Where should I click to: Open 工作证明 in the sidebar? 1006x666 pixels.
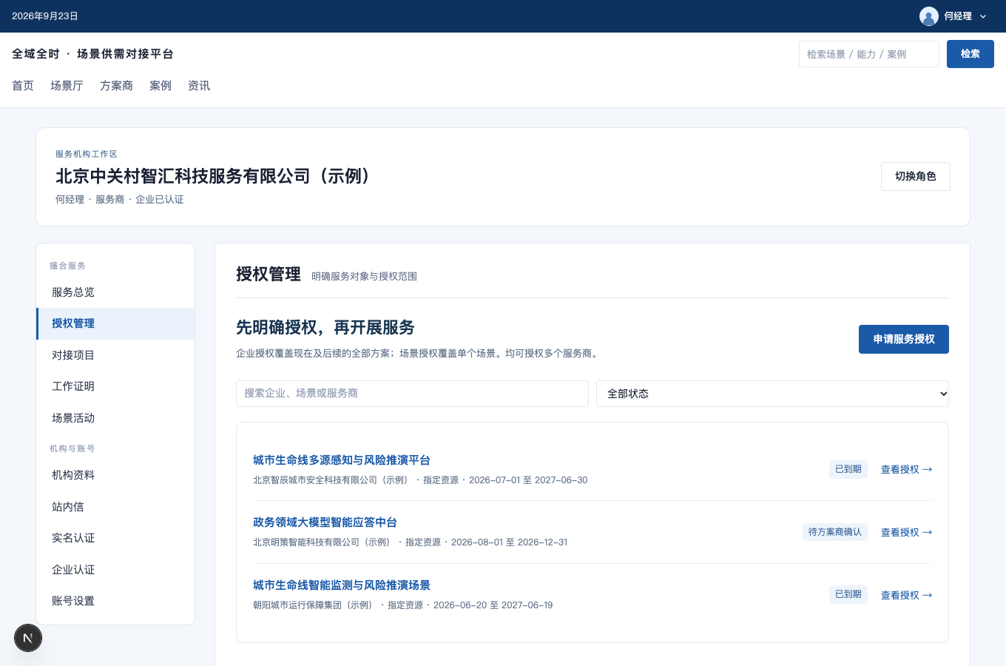(x=115, y=386)
